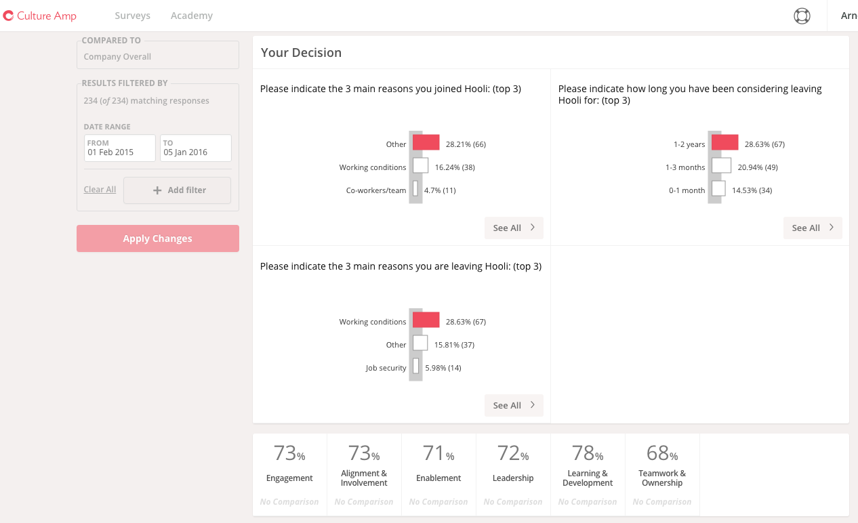Open the Surveys menu
858x523 pixels.
tap(132, 16)
